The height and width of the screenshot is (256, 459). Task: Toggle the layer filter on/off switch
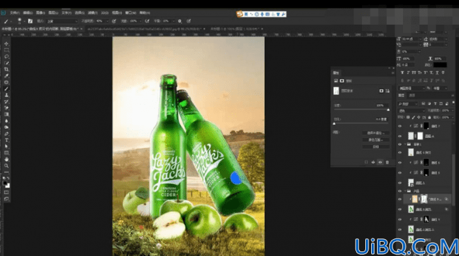tap(453, 103)
